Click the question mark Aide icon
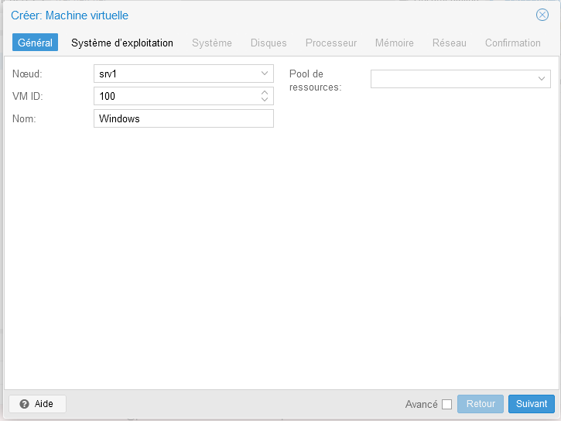The height and width of the screenshot is (421, 561). click(x=24, y=404)
